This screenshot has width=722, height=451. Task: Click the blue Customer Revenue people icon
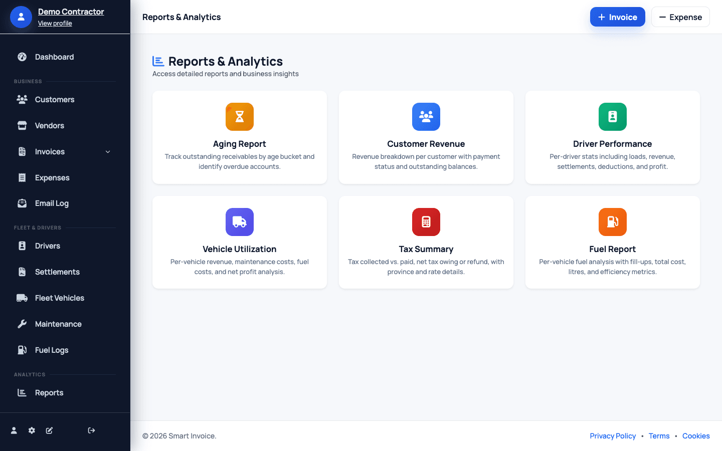tap(426, 117)
